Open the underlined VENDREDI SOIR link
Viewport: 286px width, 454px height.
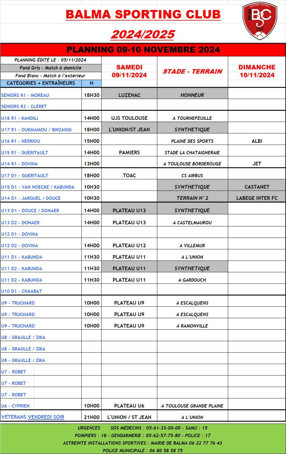pyautogui.click(x=46, y=417)
